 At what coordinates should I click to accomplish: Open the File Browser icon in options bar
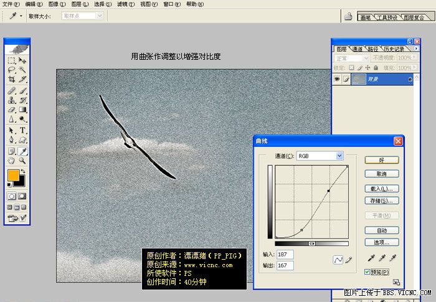point(348,17)
